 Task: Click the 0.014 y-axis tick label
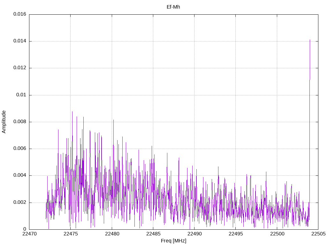click(x=20, y=41)
